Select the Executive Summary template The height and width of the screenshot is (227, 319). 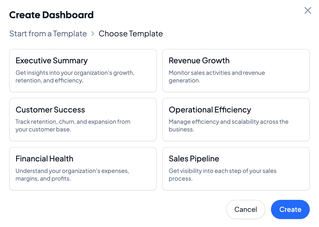pyautogui.click(x=83, y=70)
